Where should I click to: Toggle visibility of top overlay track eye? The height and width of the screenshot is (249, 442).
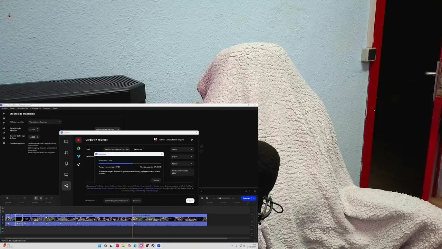tap(2, 208)
